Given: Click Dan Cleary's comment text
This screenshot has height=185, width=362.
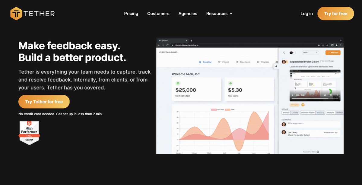Looking at the screenshot, I should pyautogui.click(x=299, y=135).
